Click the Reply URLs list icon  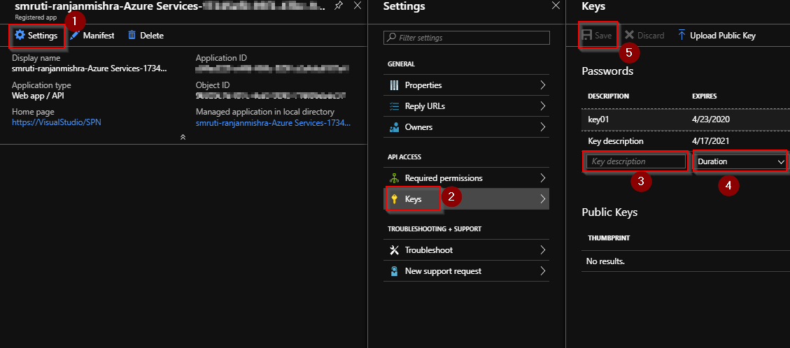[x=395, y=106]
